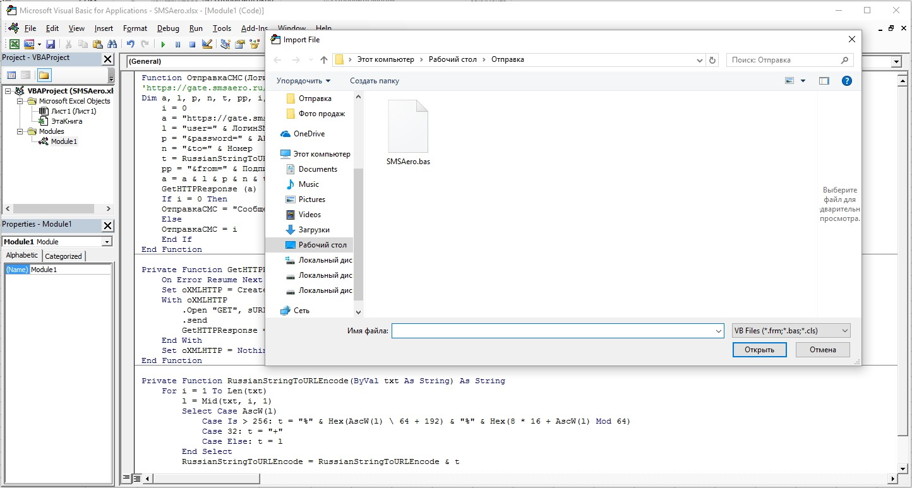912x488 pixels.
Task: Click the Undo arrow icon
Action: (x=130, y=44)
